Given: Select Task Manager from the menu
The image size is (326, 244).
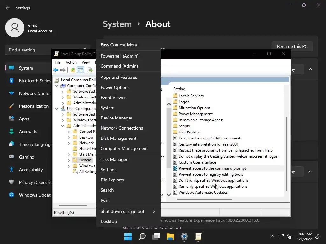Looking at the screenshot, I should [x=128, y=159].
